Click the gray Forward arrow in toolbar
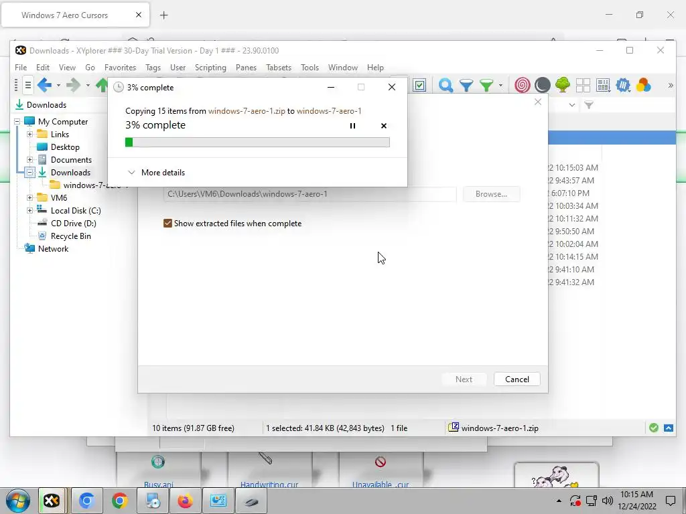The height and width of the screenshot is (514, 686). pos(73,85)
